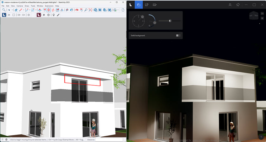Open the Select tool dropdown arrow
This screenshot has height=142, width=266.
12,10
